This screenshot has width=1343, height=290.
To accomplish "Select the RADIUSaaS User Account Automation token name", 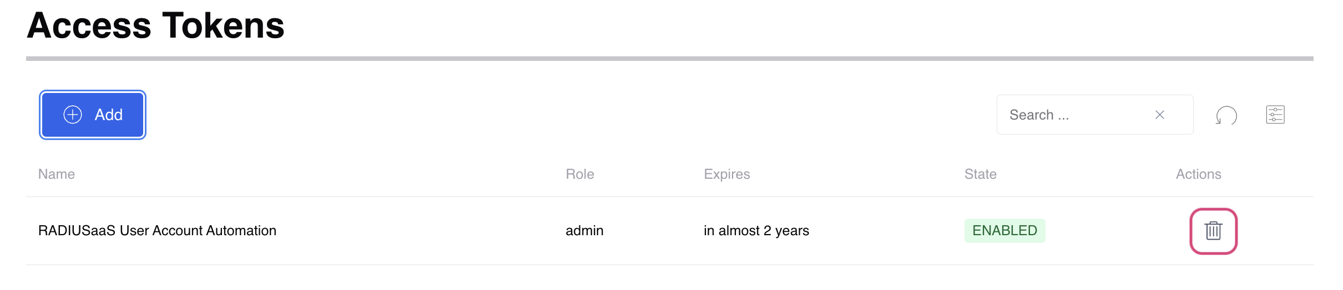I will point(157,231).
